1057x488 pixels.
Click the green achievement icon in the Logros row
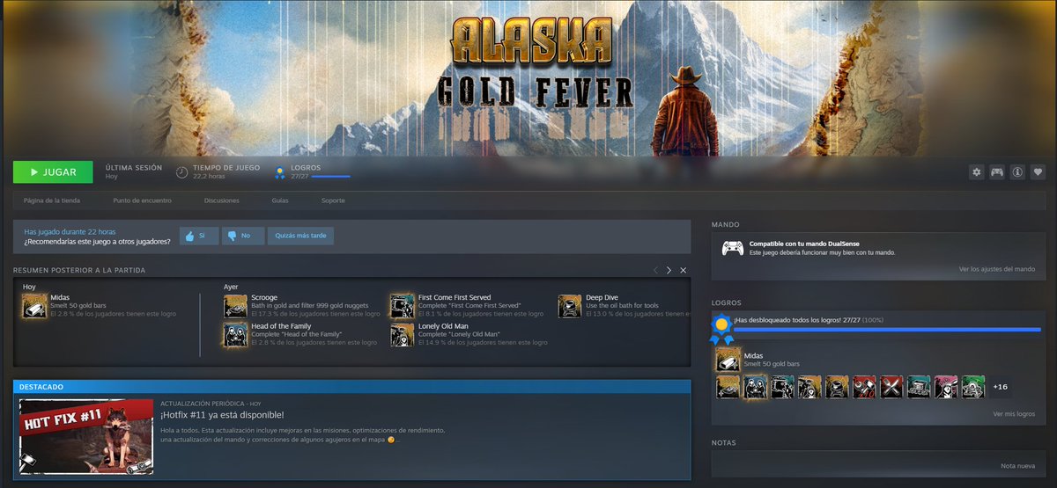tap(973, 387)
